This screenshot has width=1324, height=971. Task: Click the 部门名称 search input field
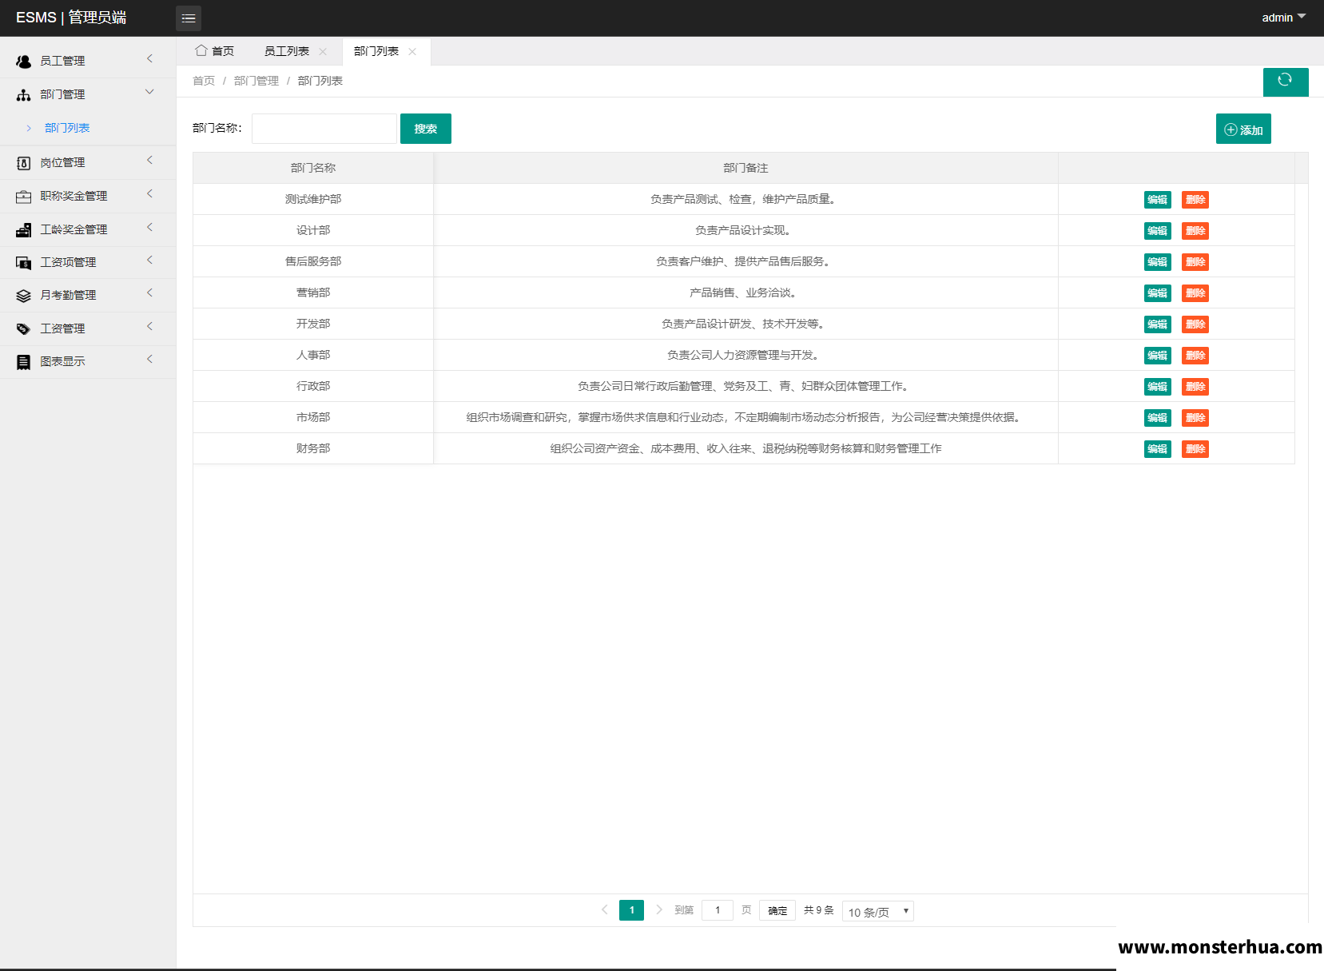click(324, 129)
